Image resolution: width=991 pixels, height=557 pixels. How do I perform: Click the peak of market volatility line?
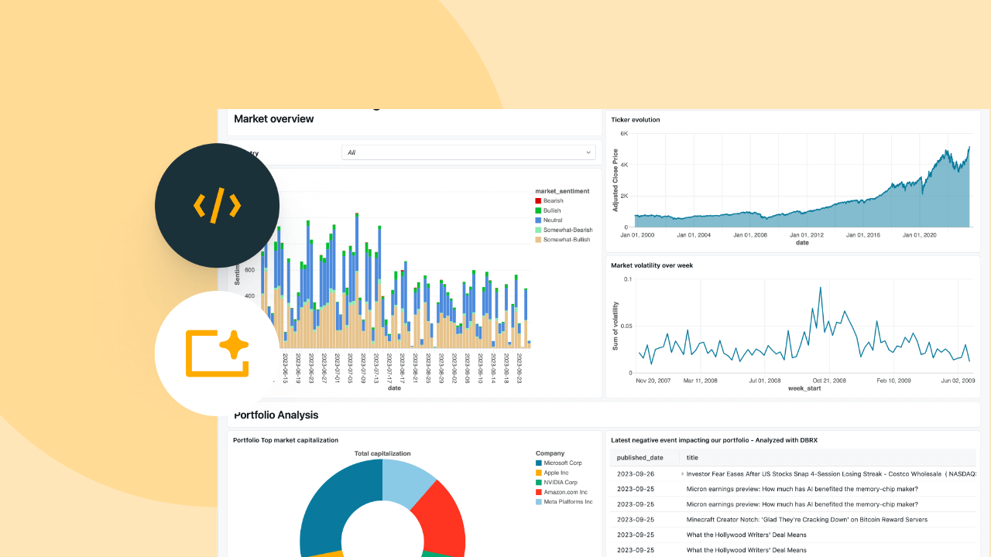pos(820,287)
